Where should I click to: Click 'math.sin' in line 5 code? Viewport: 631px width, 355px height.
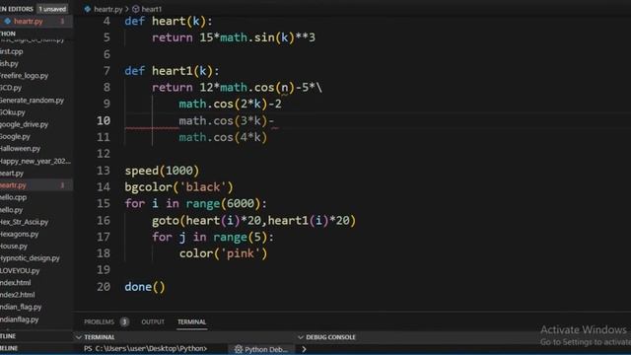coord(247,37)
